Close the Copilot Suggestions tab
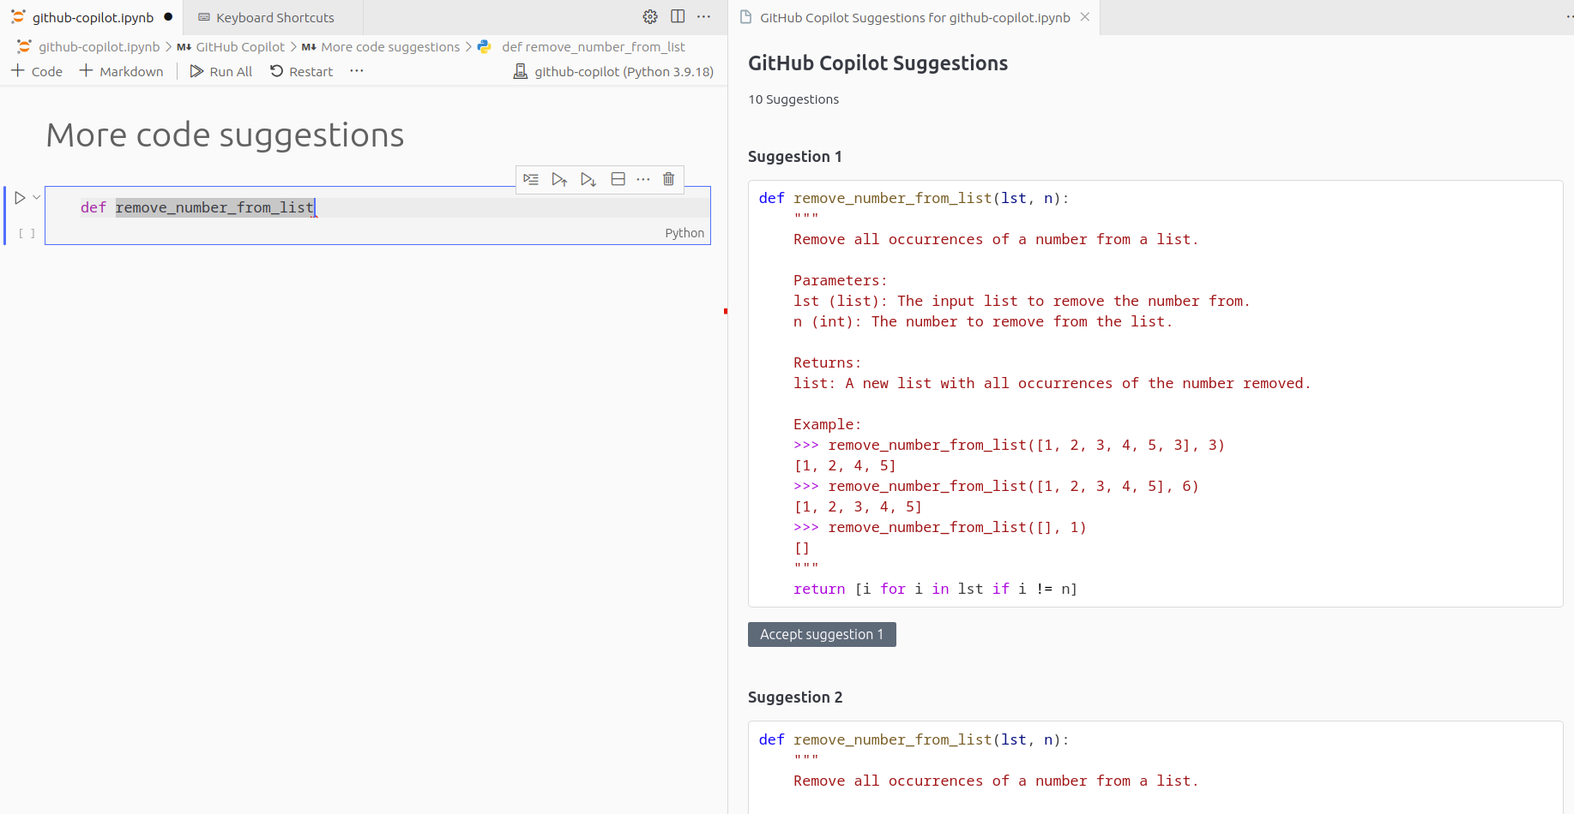The image size is (1574, 814). tap(1085, 17)
